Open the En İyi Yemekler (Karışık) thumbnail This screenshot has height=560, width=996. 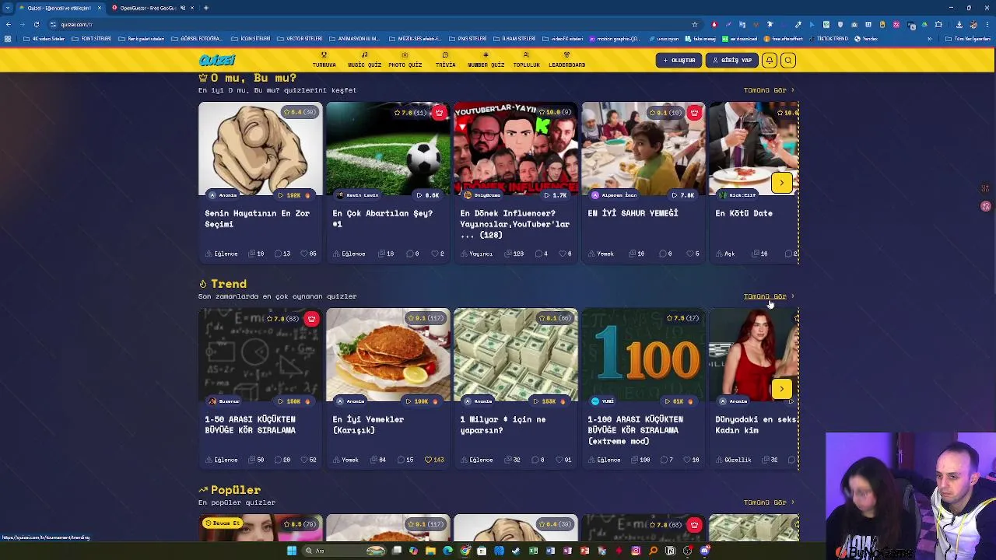pyautogui.click(x=388, y=355)
